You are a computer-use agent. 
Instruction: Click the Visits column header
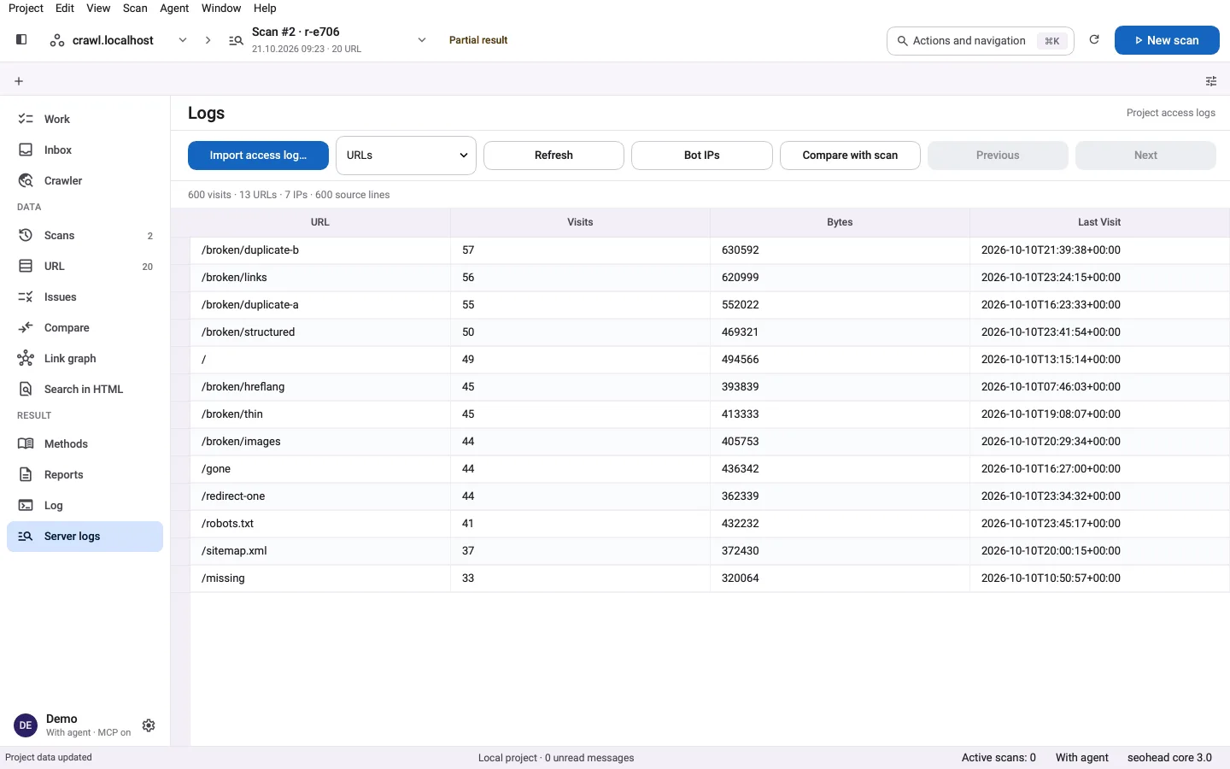[580, 222]
